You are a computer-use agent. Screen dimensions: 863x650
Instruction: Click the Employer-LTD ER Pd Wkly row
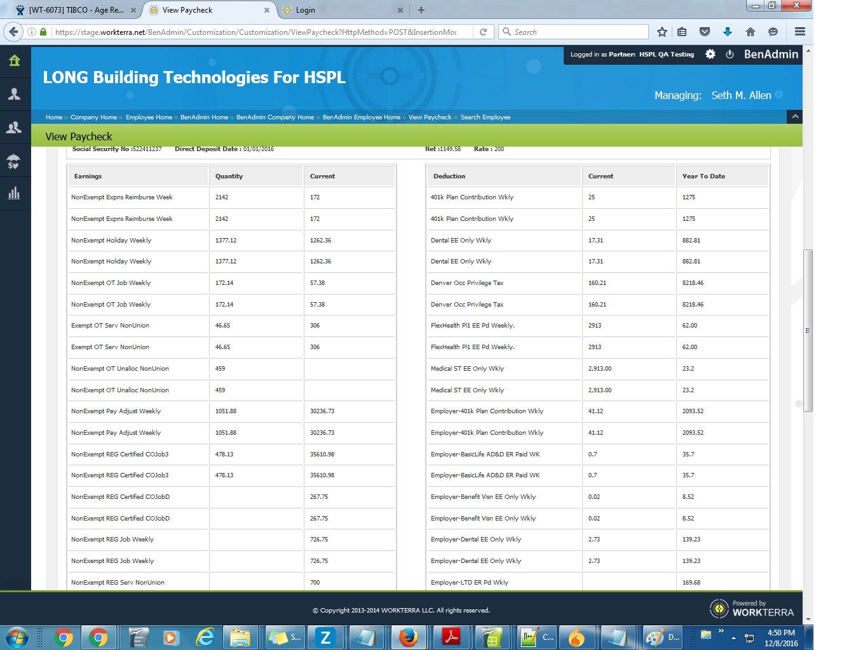(x=597, y=582)
